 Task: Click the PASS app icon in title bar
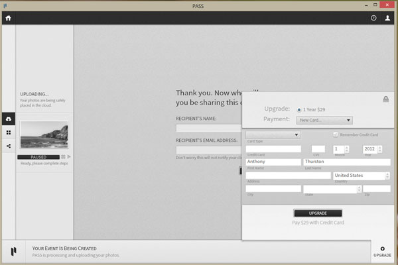[x=5, y=5]
